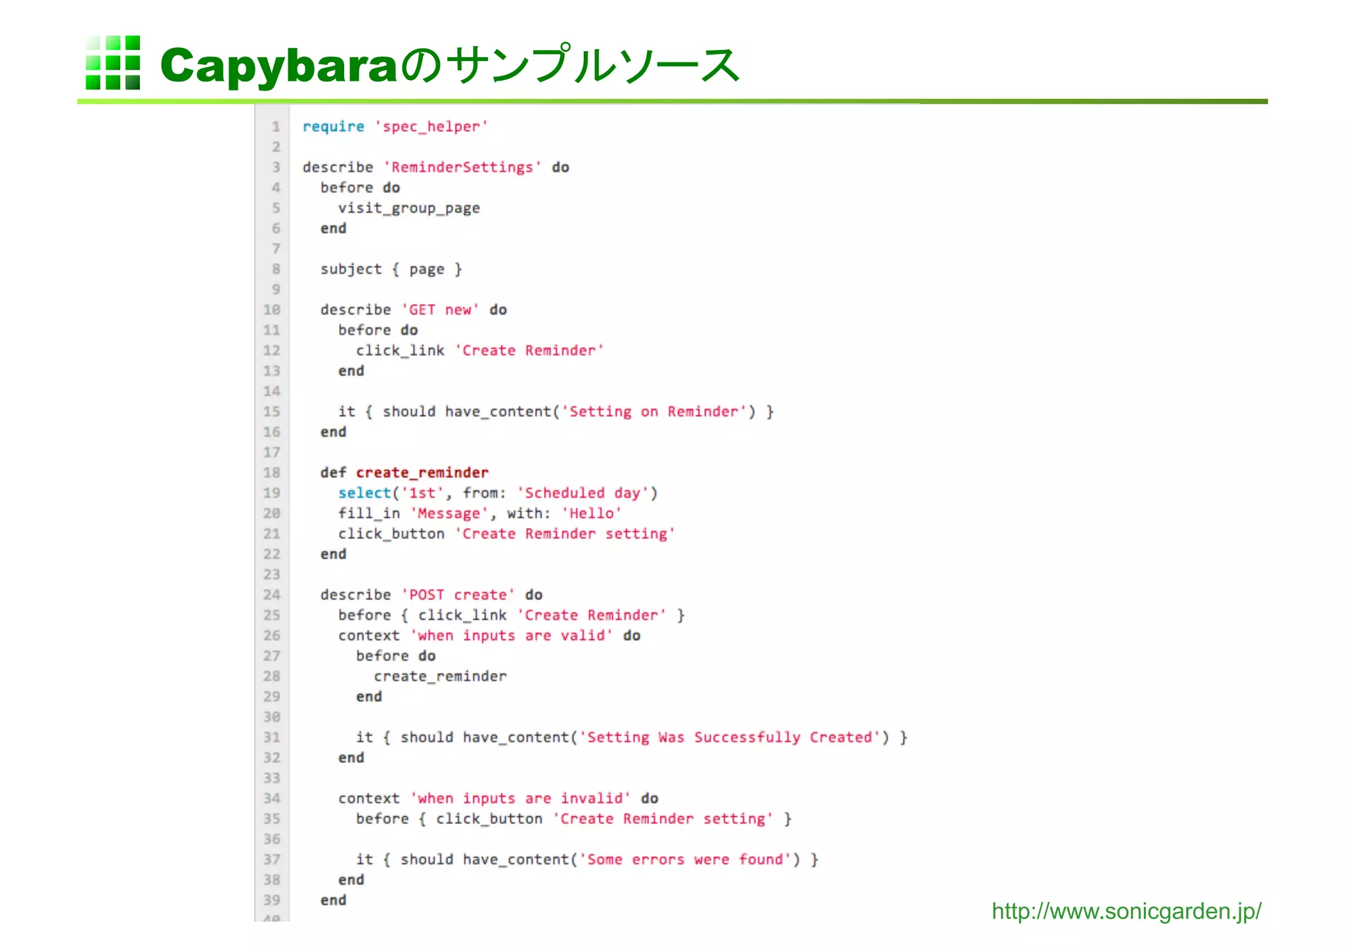Click the 'visit_group_page' code line
This screenshot has width=1345, height=950.
(x=408, y=208)
